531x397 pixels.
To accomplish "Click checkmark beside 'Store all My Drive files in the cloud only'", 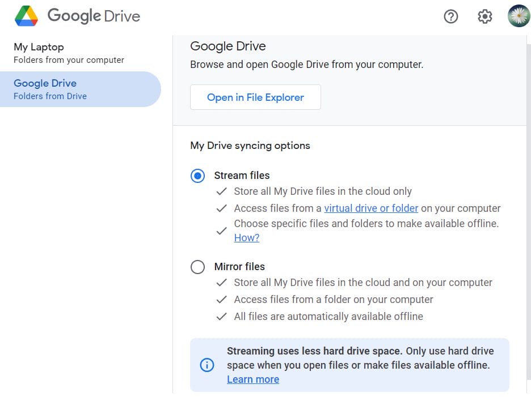I will pos(222,192).
